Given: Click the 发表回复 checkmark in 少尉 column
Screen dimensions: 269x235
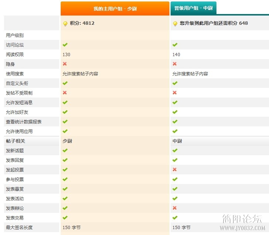Looking at the screenshot, I should tap(65, 160).
